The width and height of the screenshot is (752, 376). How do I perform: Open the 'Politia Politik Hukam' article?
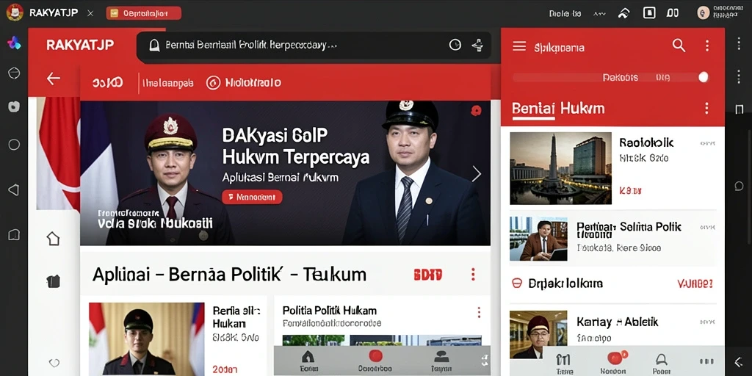pos(330,311)
